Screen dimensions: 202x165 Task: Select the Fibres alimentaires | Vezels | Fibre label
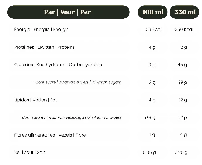pos(50,135)
